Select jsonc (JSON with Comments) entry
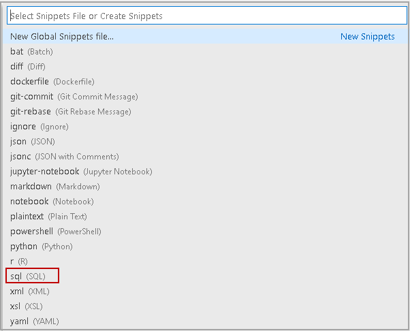The image size is (410, 331). coord(64,157)
